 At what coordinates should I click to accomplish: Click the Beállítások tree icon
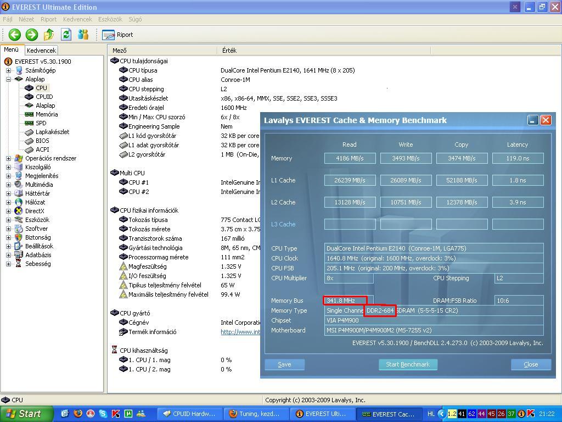19,246
